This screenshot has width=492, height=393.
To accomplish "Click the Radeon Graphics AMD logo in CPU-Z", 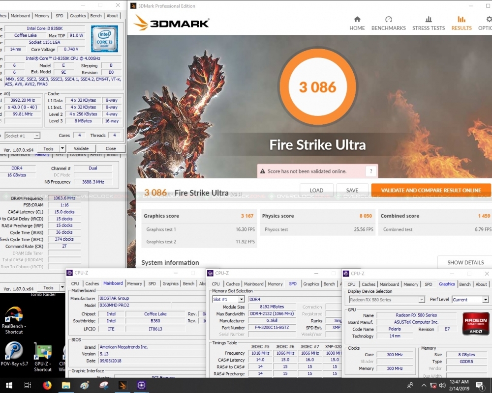I will pos(476,323).
